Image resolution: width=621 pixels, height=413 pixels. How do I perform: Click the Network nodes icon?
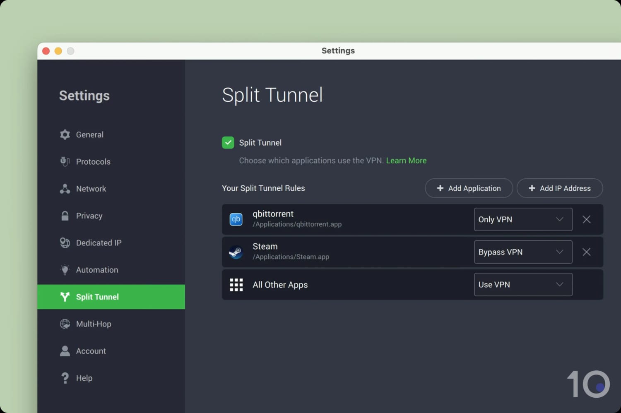[65, 189]
